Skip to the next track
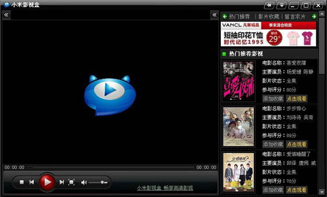This screenshot has width=327, height=197. pyautogui.click(x=62, y=182)
